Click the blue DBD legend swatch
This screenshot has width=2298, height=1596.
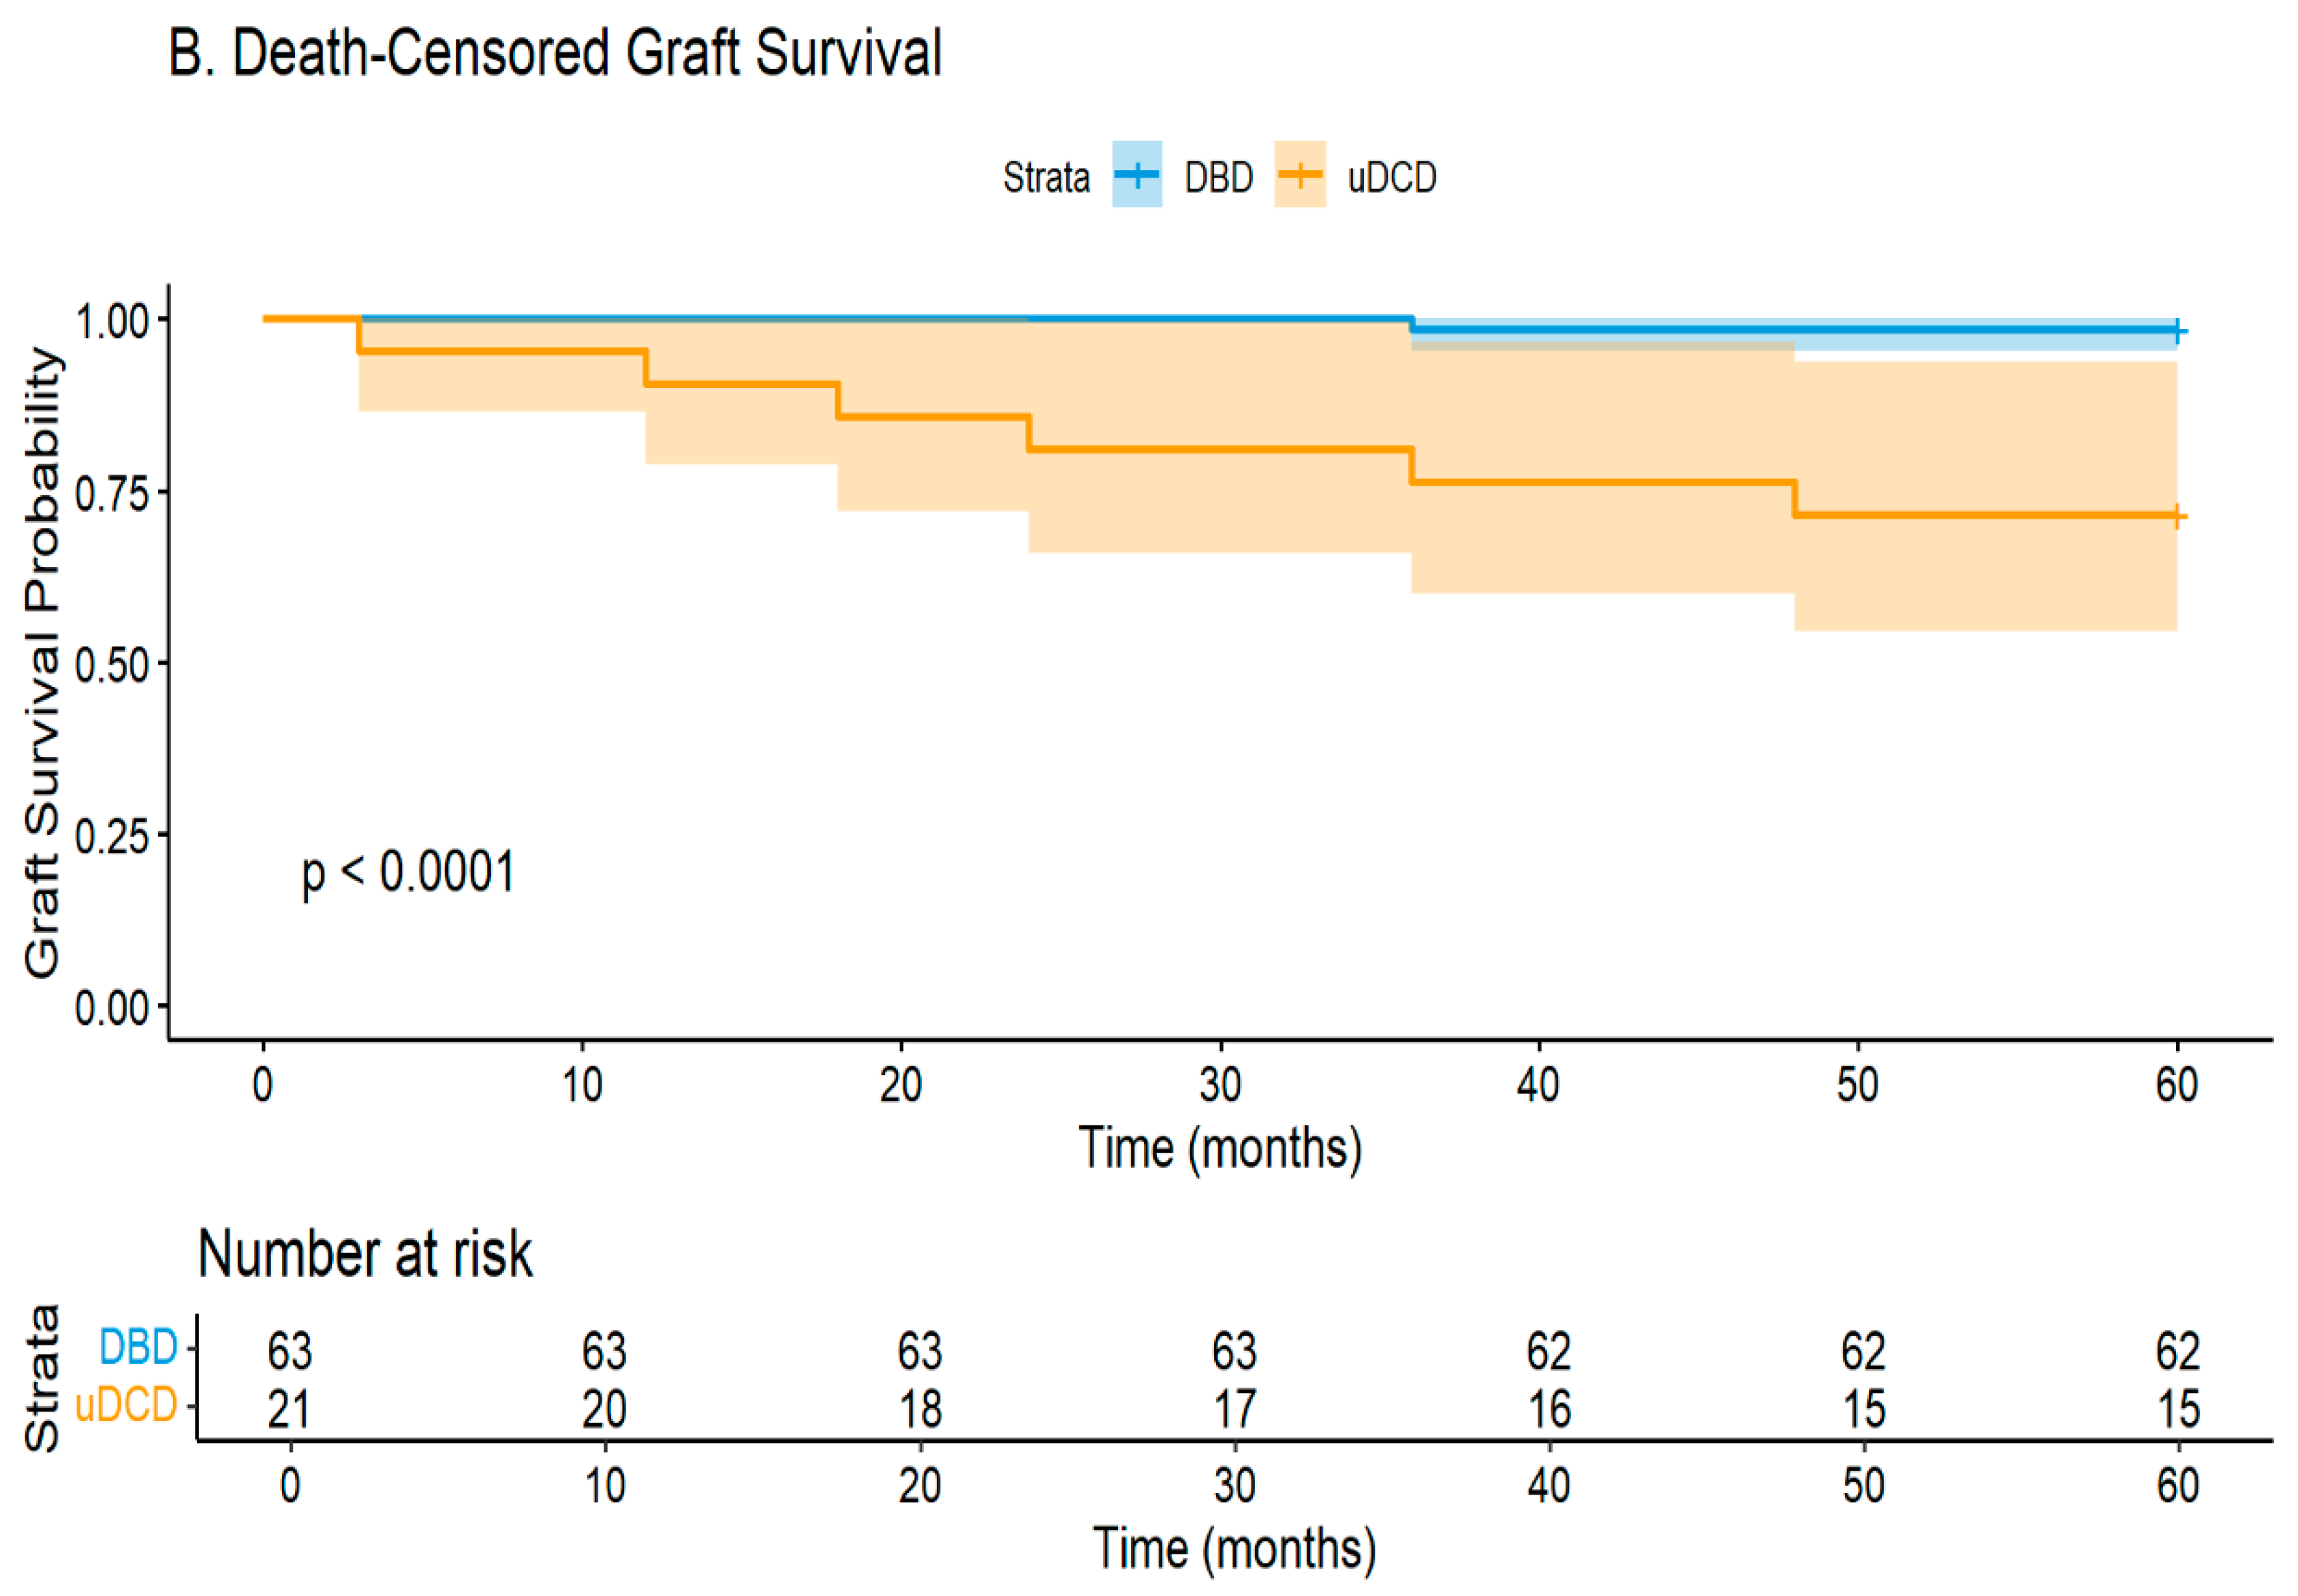click(1136, 175)
